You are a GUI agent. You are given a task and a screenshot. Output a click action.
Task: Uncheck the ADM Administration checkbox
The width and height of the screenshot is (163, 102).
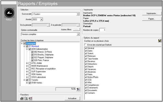point(30,49)
